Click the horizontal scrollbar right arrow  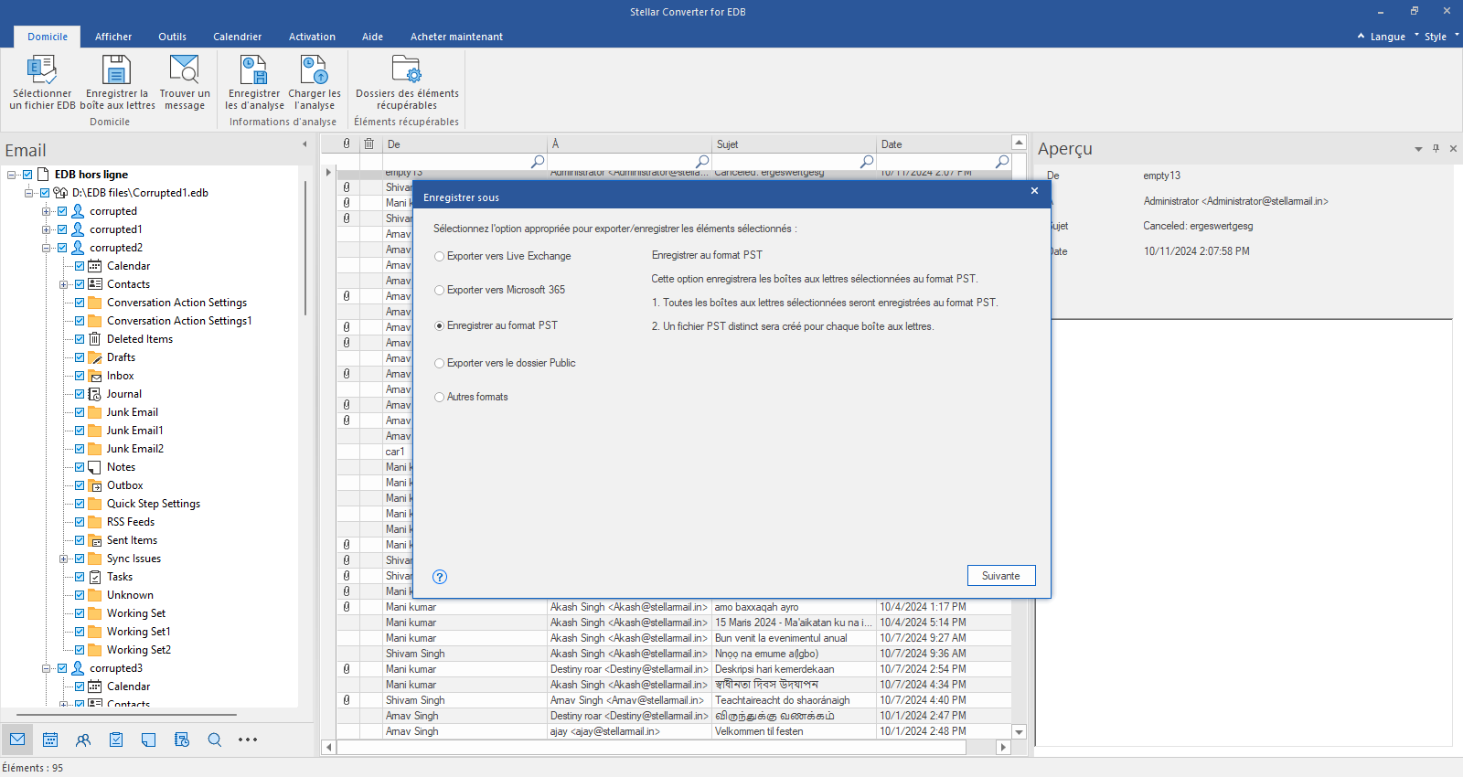(1003, 748)
